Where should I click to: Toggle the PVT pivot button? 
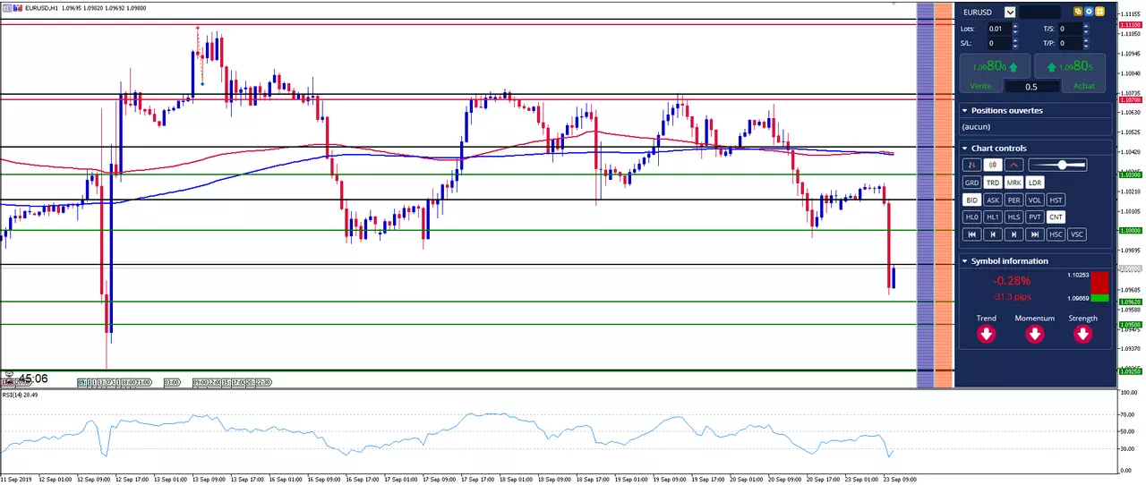(x=1035, y=217)
